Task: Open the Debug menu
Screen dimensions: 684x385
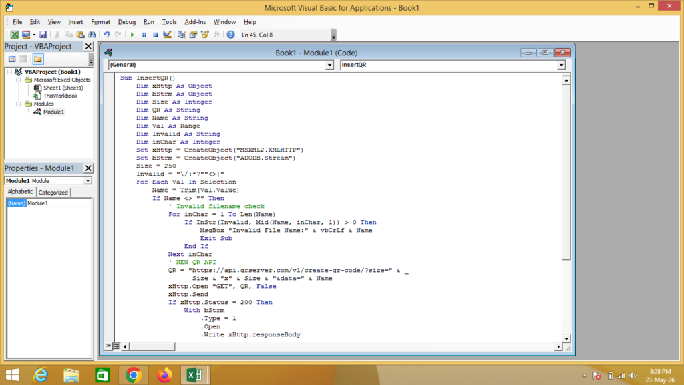Action: pyautogui.click(x=126, y=22)
